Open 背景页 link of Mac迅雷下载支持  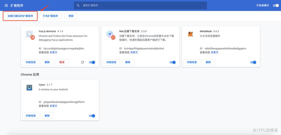134,52
